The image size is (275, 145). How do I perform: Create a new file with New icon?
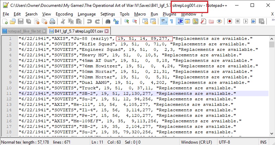(x=5, y=21)
